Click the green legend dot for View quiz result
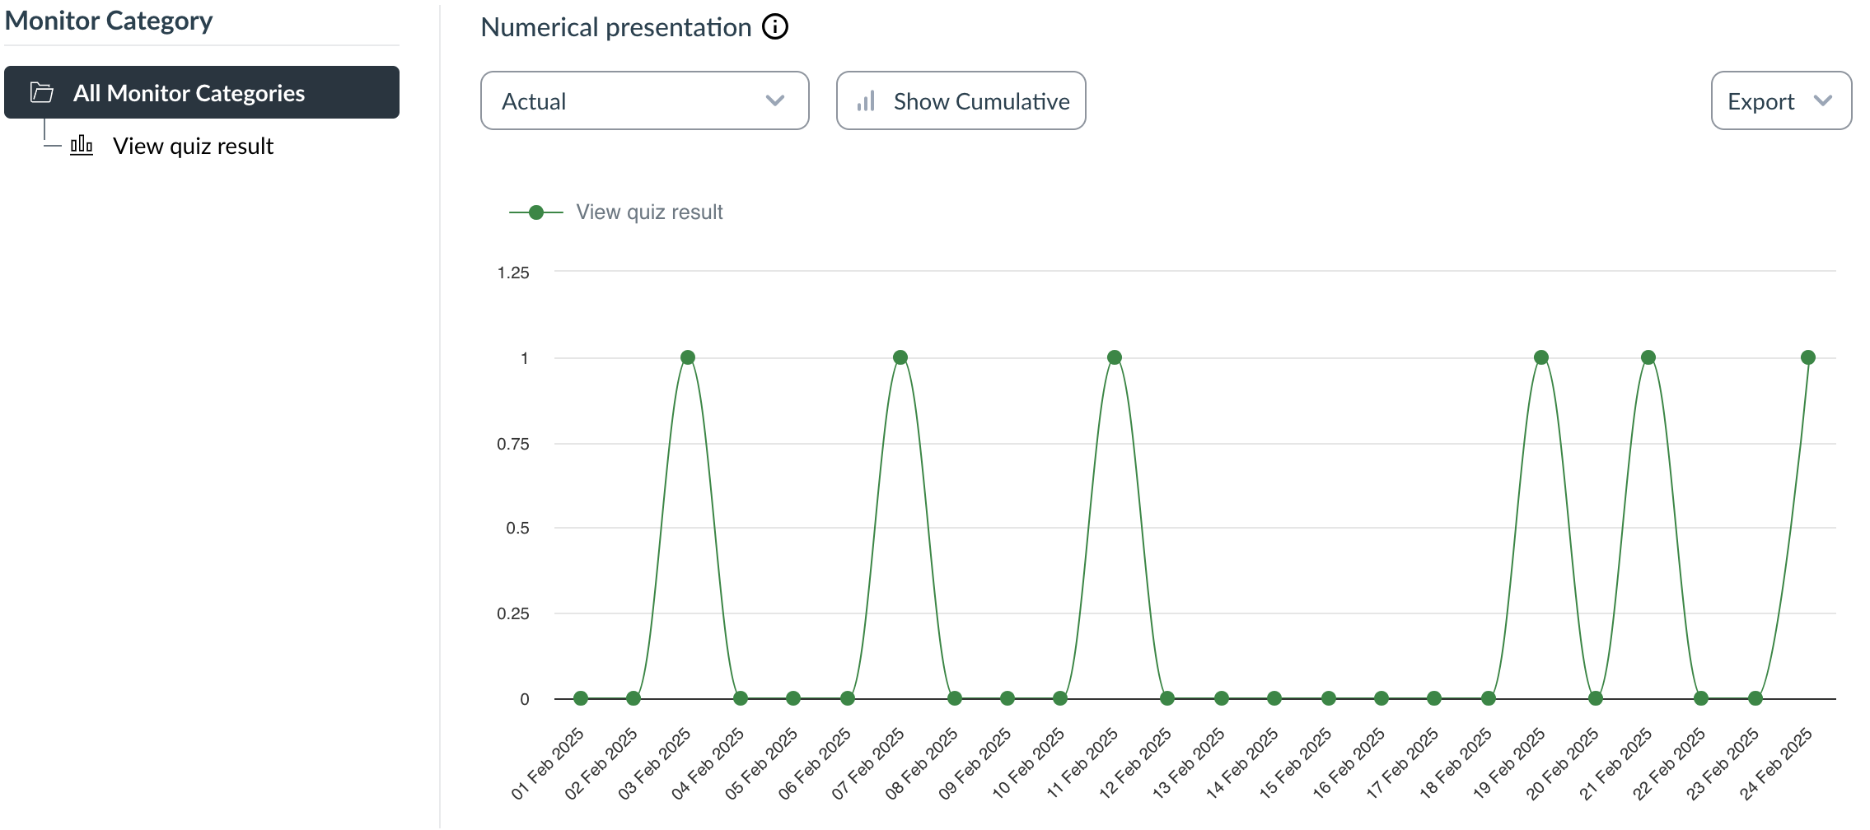The image size is (1870, 830). coord(536,212)
